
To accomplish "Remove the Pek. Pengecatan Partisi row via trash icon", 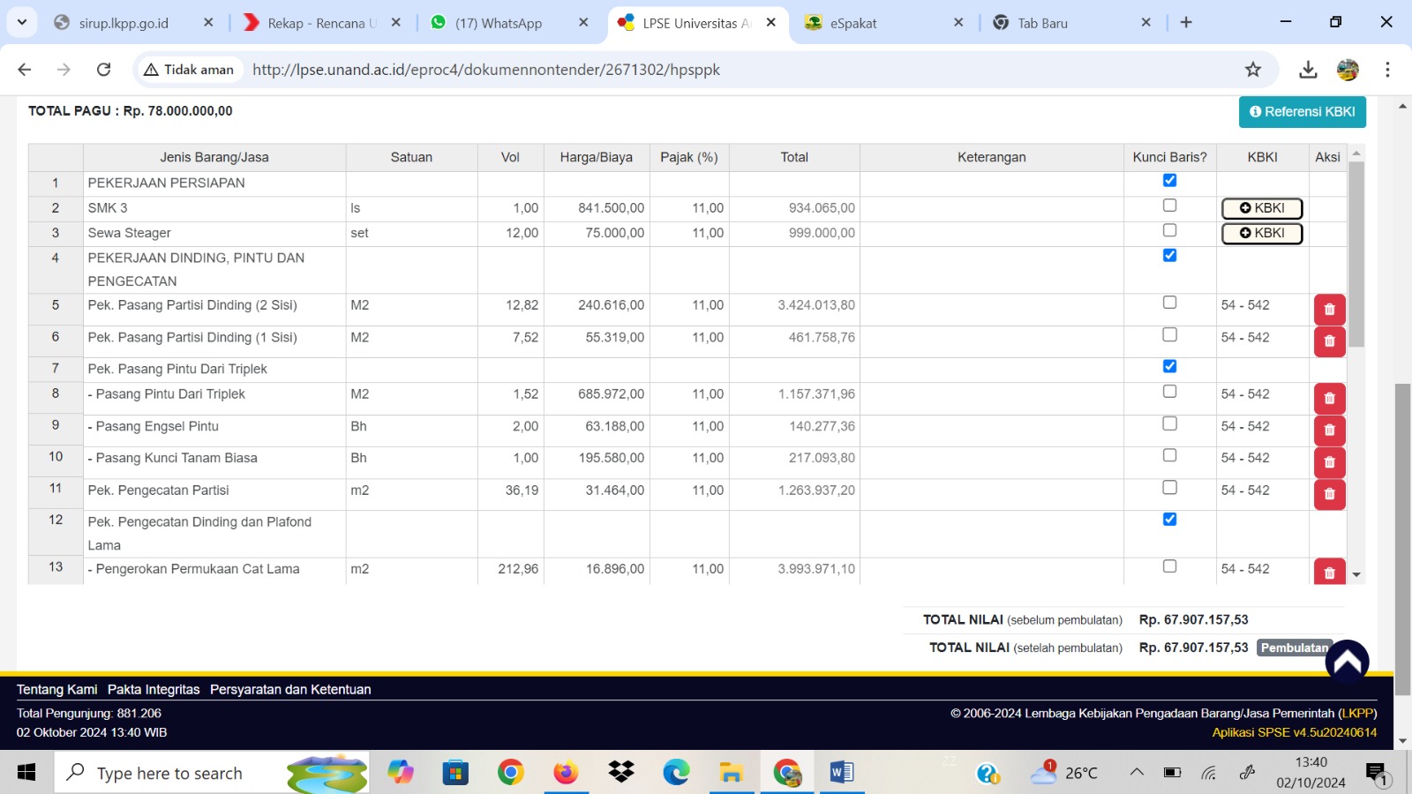I will point(1329,495).
